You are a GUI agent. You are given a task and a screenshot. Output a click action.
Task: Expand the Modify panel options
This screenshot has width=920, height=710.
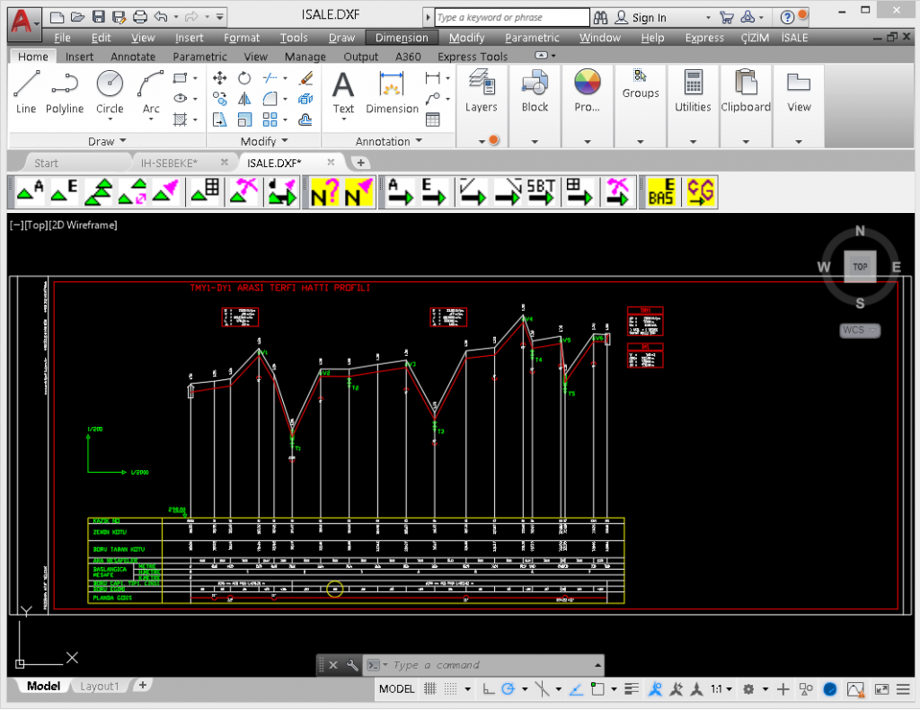click(x=264, y=141)
